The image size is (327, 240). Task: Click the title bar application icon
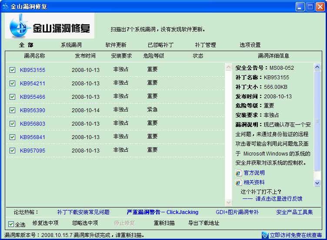[5, 6]
